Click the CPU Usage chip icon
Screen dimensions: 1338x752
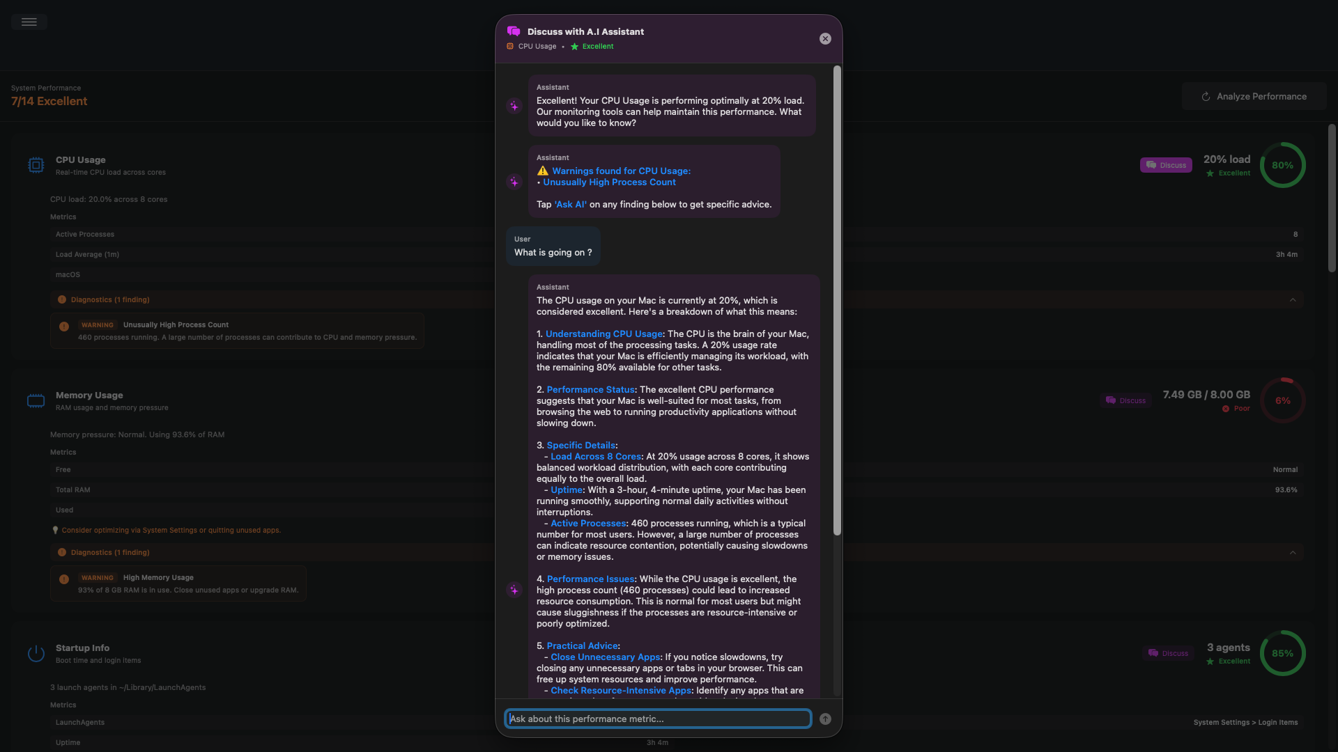coord(36,166)
